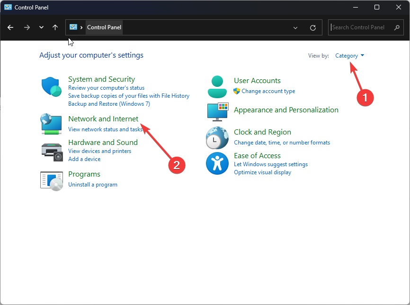Open View network status and tasks

pyautogui.click(x=105, y=129)
